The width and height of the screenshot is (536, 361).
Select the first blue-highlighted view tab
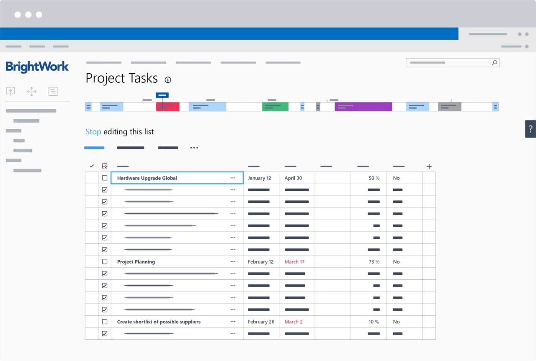(94, 147)
